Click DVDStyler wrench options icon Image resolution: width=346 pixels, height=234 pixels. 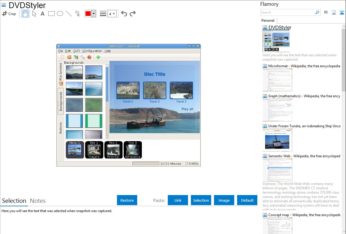pyautogui.click(x=83, y=57)
